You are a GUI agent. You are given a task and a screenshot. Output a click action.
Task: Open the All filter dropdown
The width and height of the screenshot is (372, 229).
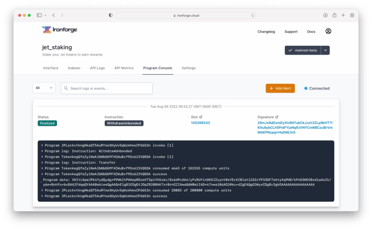(x=44, y=88)
